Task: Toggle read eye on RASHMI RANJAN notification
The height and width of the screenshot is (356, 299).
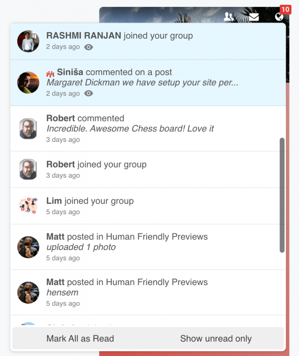Action: [x=89, y=47]
